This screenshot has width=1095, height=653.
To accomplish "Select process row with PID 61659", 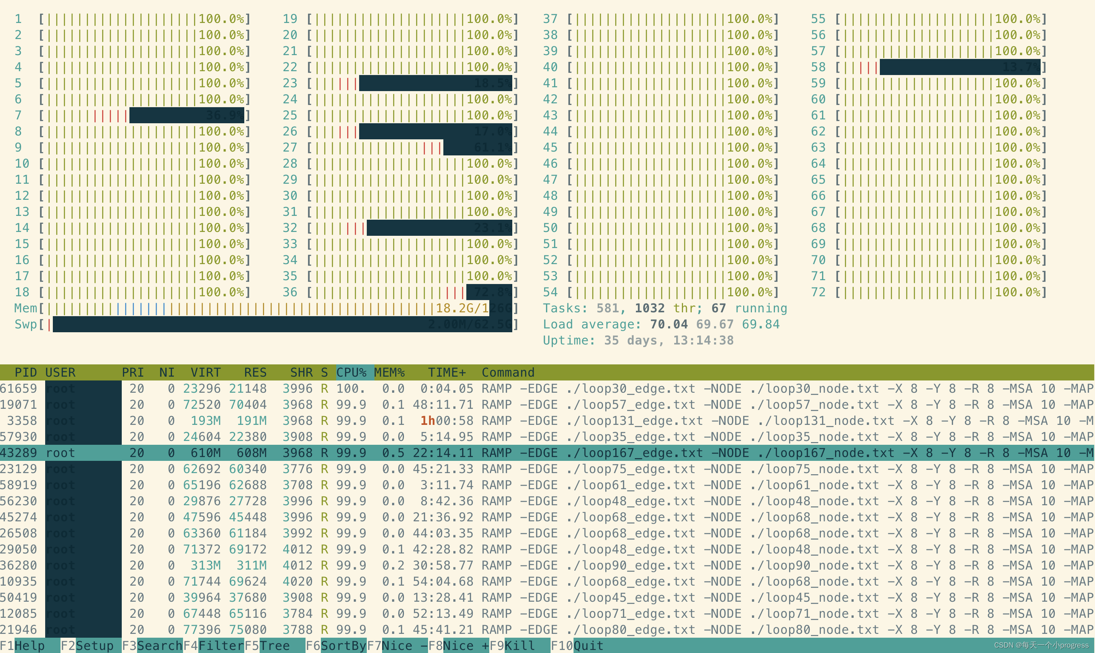I will (547, 389).
